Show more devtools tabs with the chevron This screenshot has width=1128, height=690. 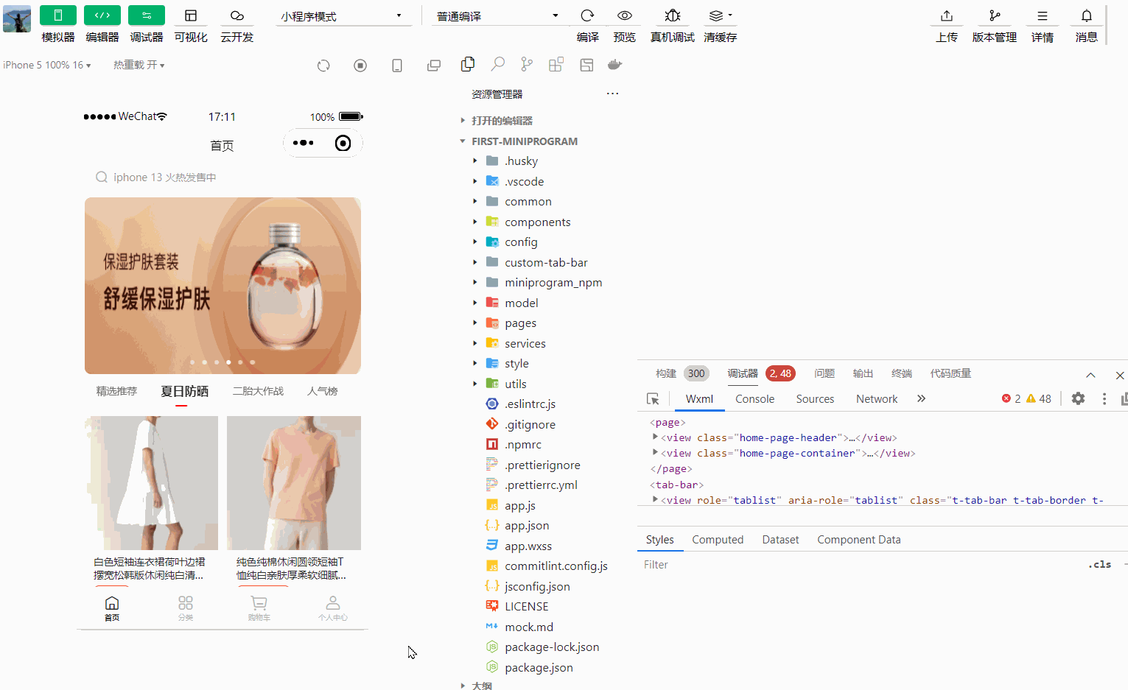click(921, 399)
